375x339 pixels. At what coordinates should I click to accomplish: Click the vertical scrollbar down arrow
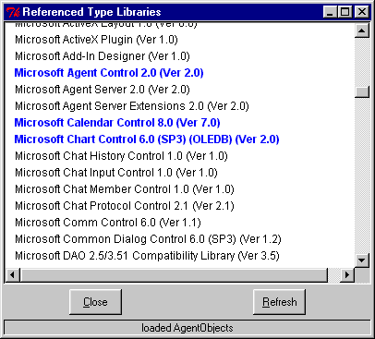pyautogui.click(x=362, y=260)
